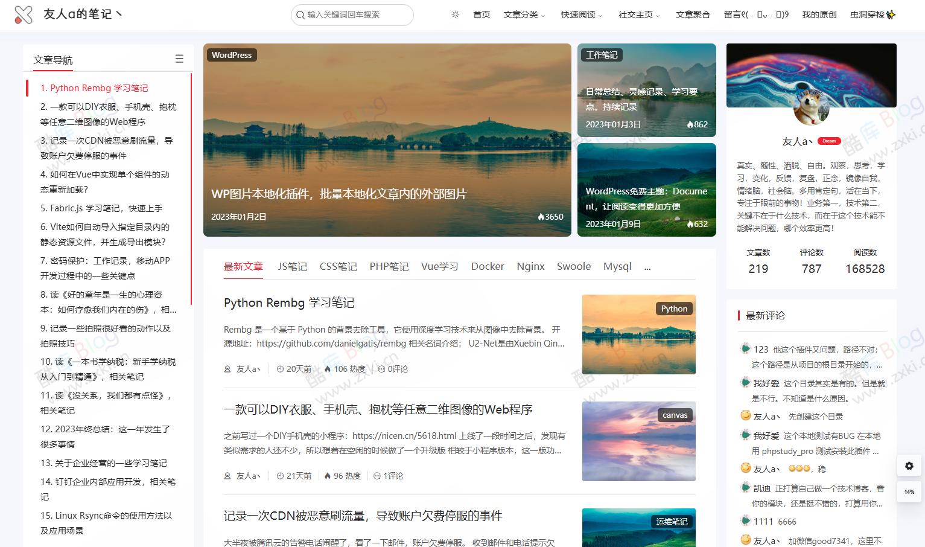Switch to the Nginx tab

pos(530,266)
